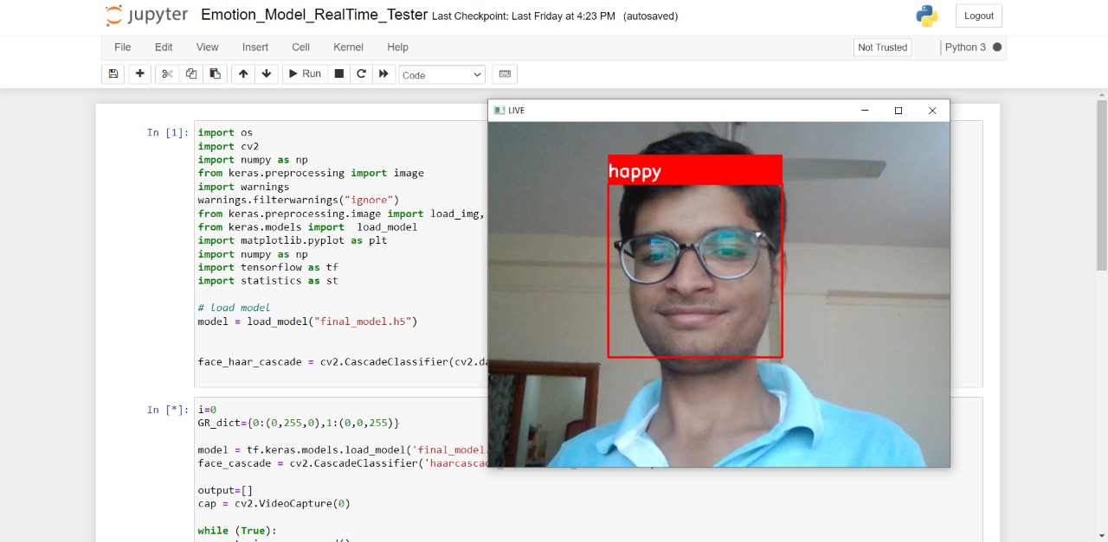Click the scrollbar down arrow
The height and width of the screenshot is (542, 1108).
coord(1101,535)
